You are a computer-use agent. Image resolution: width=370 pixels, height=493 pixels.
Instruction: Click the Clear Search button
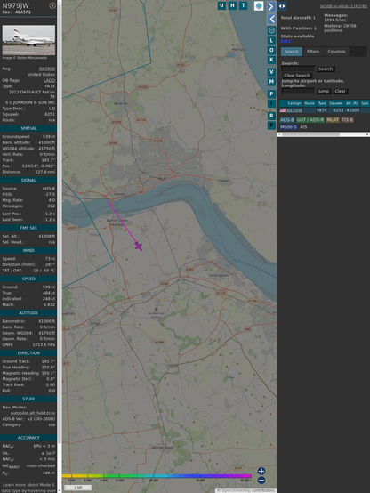(x=297, y=75)
